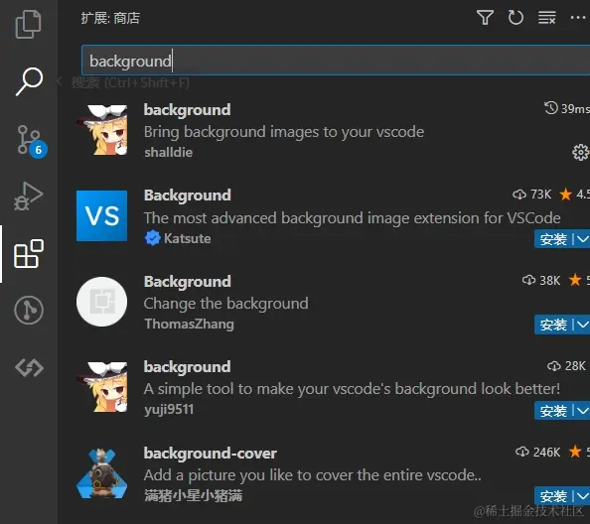Image resolution: width=590 pixels, height=524 pixels.
Task: Click "The most advanced background image extension" description
Action: pyautogui.click(x=353, y=218)
